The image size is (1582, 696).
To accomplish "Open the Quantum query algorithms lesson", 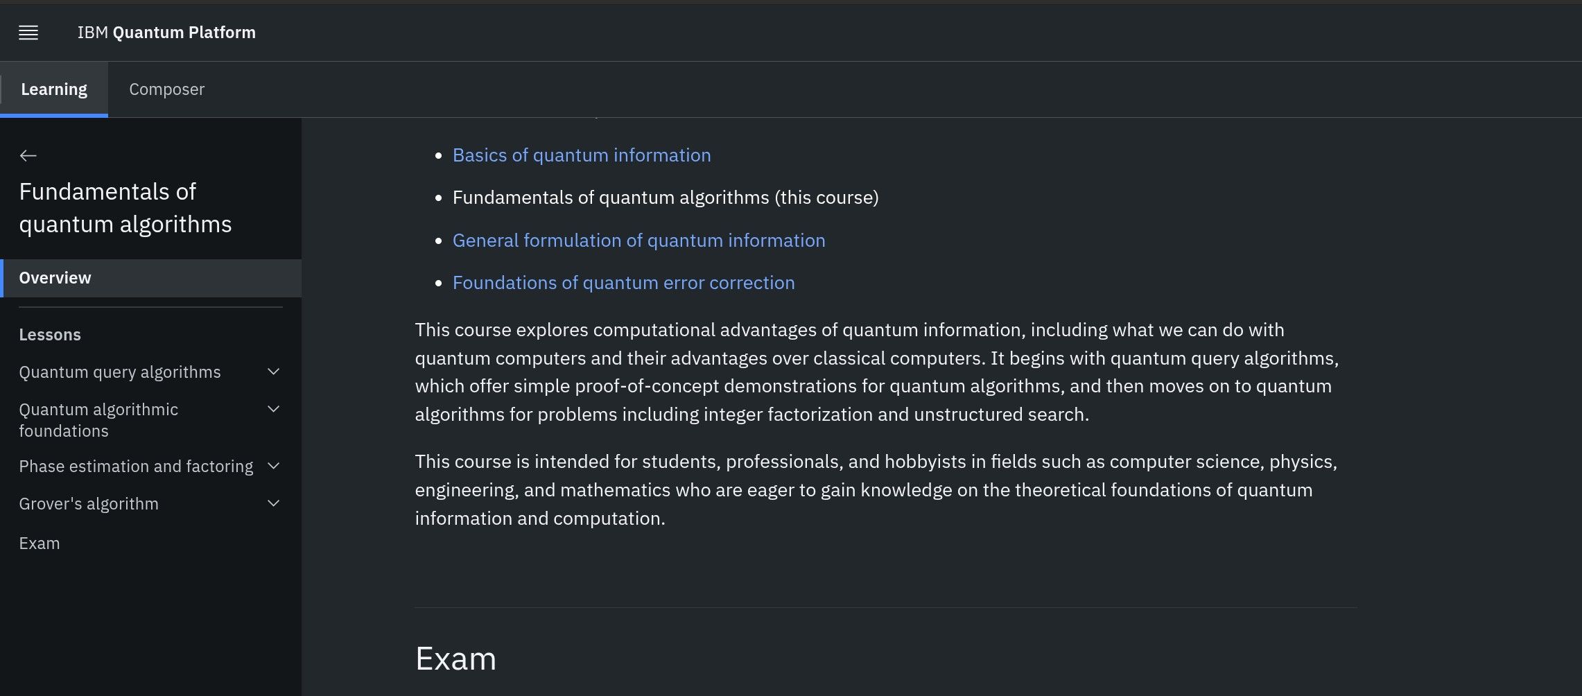I will click(x=120, y=372).
